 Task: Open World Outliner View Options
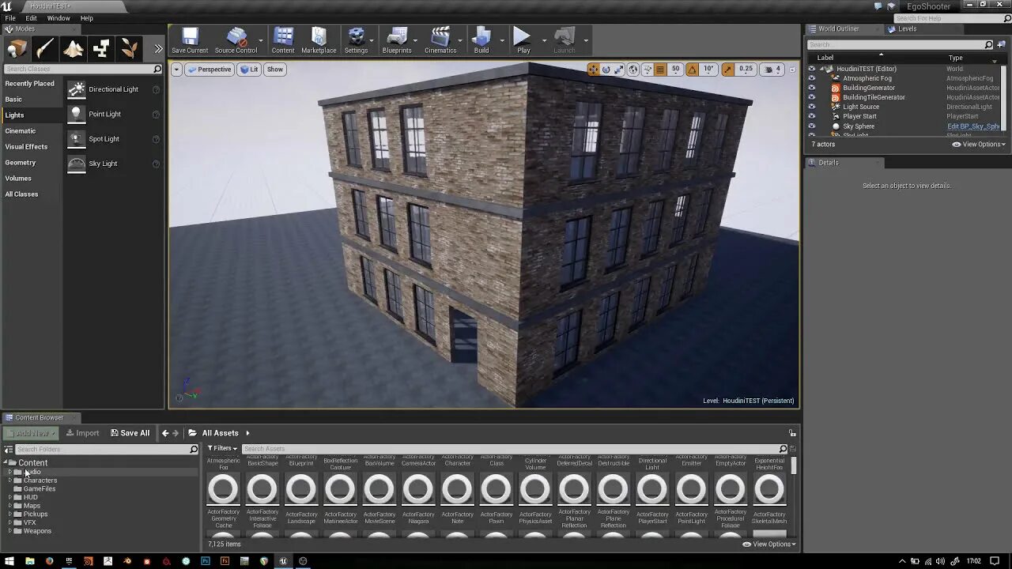point(979,145)
